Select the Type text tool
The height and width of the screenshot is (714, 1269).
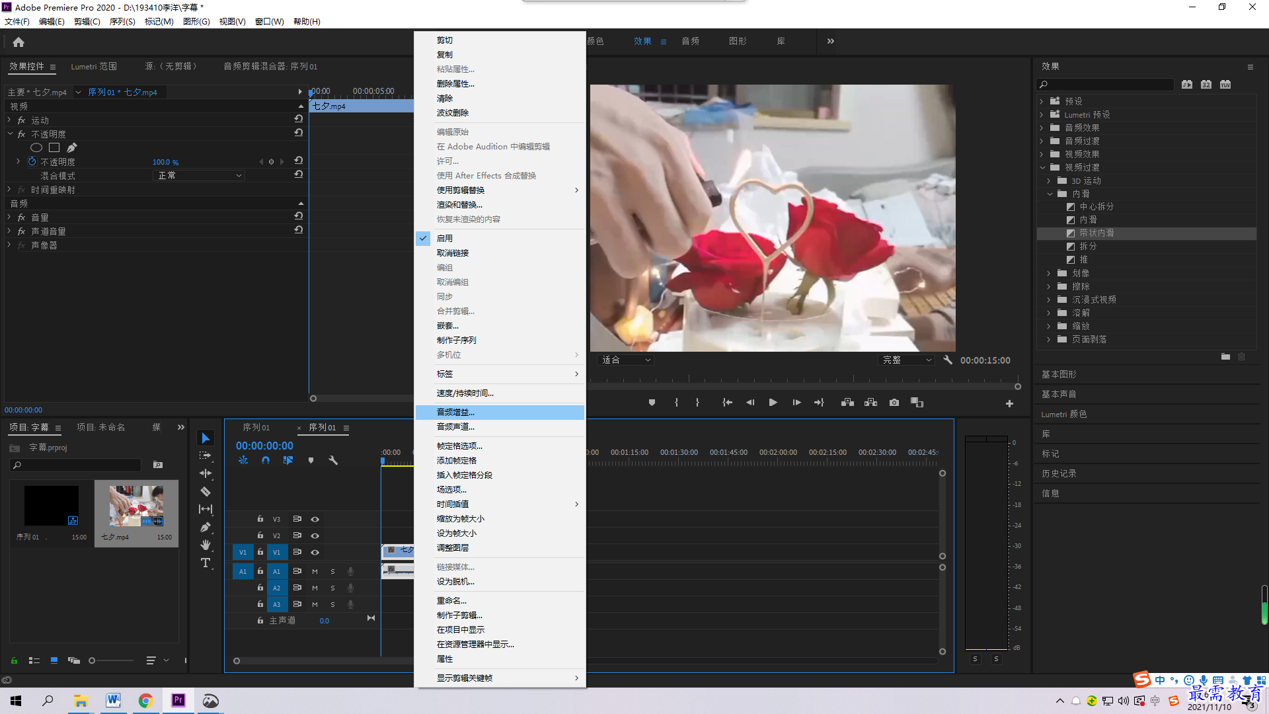pyautogui.click(x=206, y=563)
